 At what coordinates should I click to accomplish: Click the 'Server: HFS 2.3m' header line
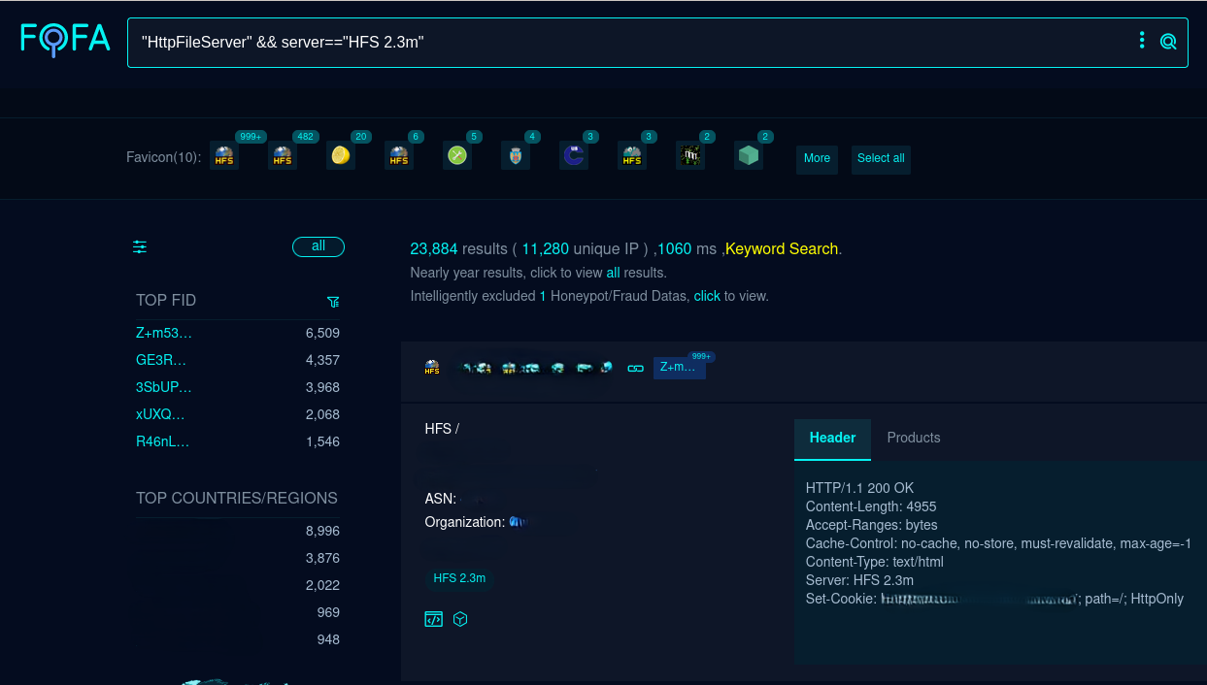pos(859,580)
